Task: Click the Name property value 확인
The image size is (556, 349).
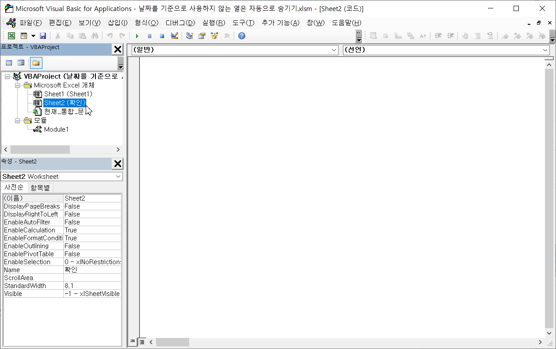Action: (x=92, y=270)
